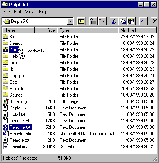Open the Help menu

coord(43,12)
